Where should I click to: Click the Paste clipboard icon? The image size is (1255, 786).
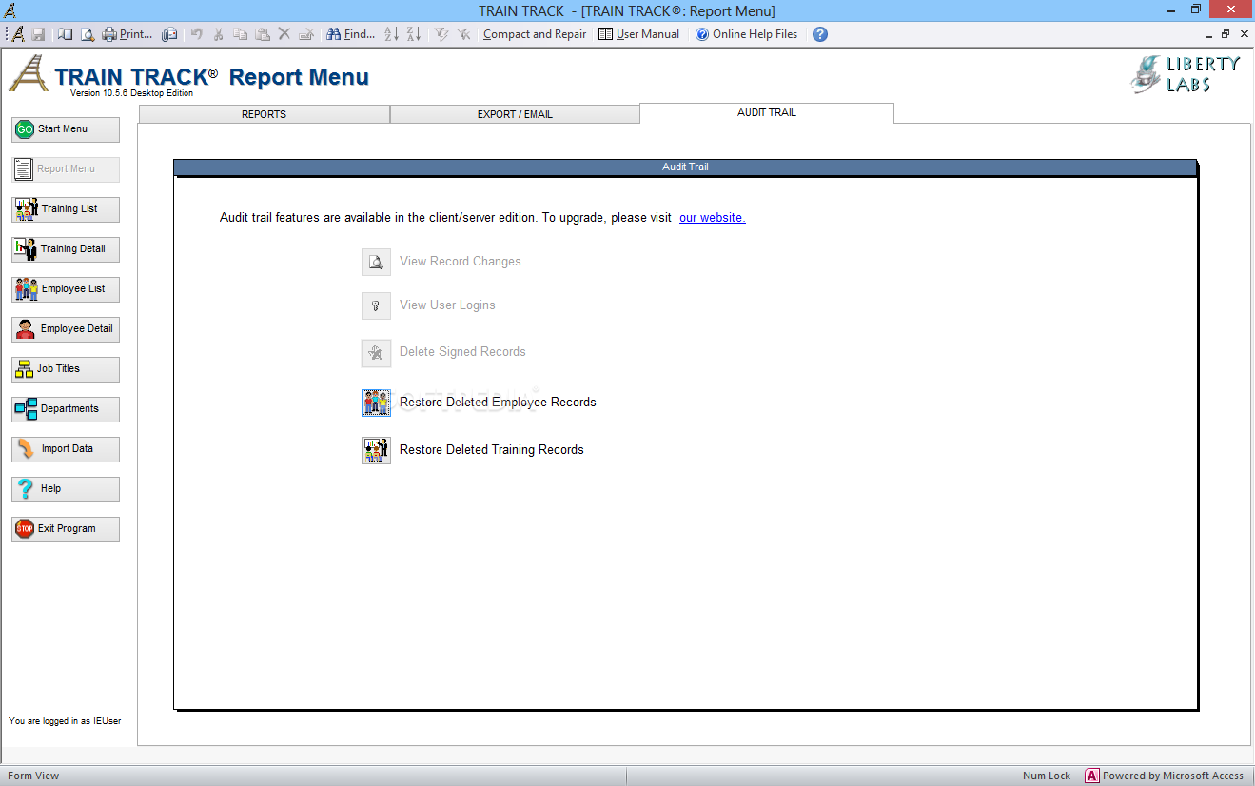(263, 34)
